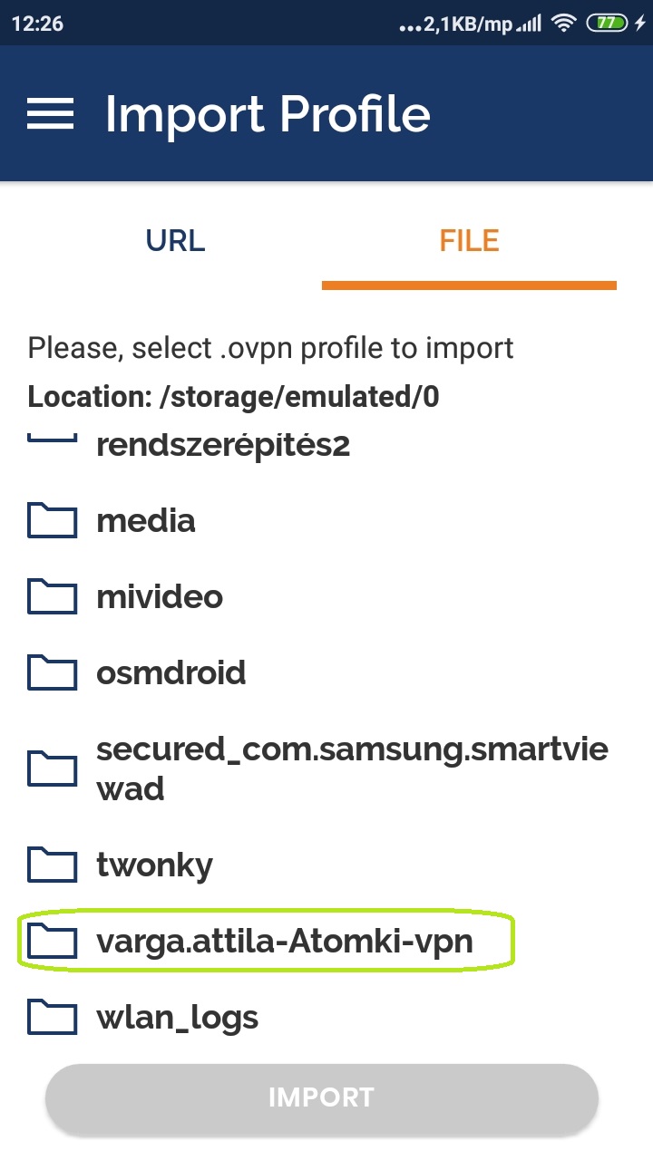653x1160 pixels.
Task: Open the osmdroid folder label
Action: (x=171, y=673)
